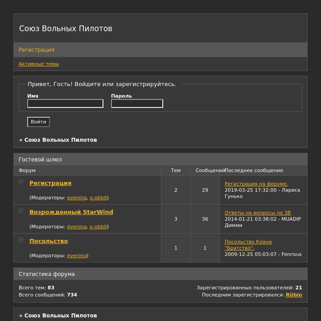Open the Регистрация menu item in header
Screen dimensions: 321x321
click(37, 50)
